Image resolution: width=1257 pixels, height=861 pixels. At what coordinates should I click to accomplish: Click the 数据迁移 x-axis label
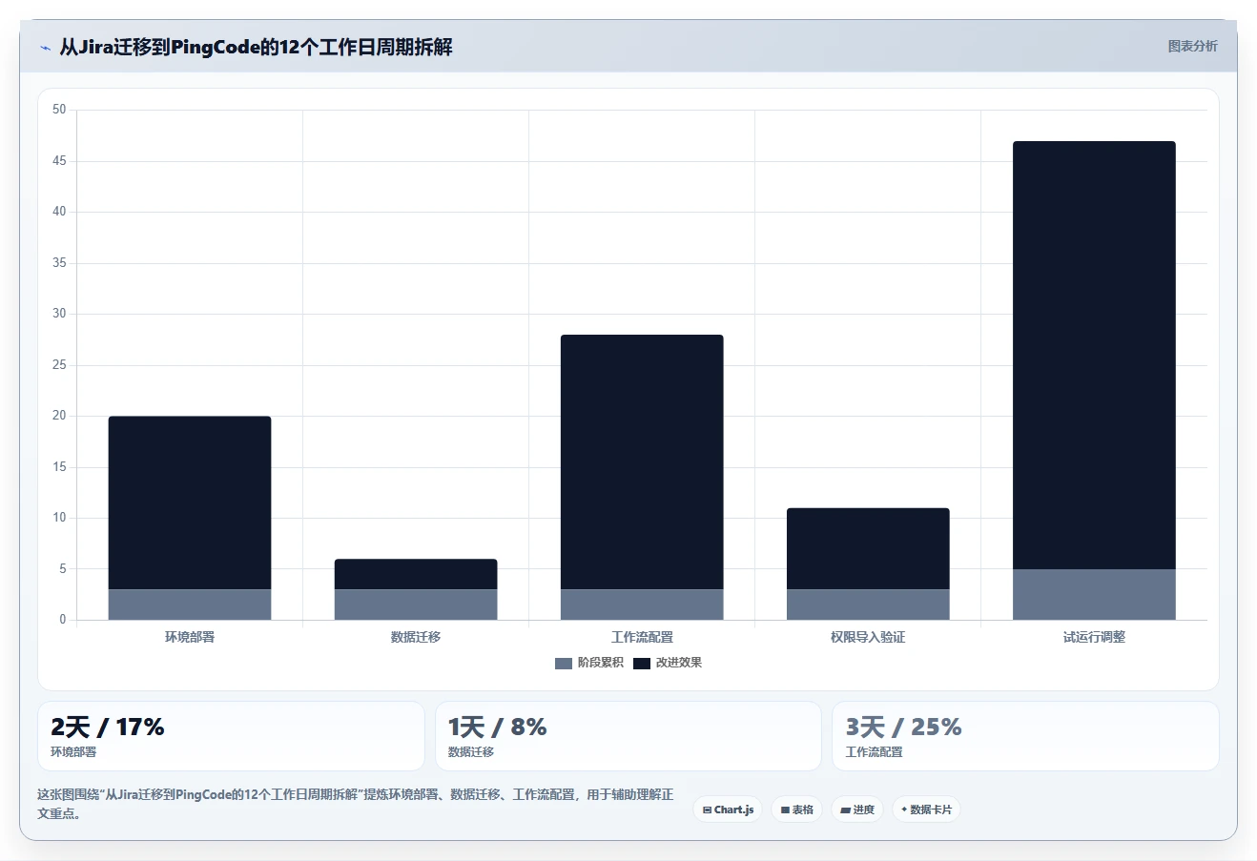pyautogui.click(x=416, y=637)
